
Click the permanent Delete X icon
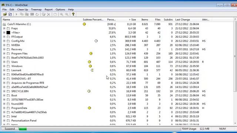pyautogui.click(x=49, y=14)
